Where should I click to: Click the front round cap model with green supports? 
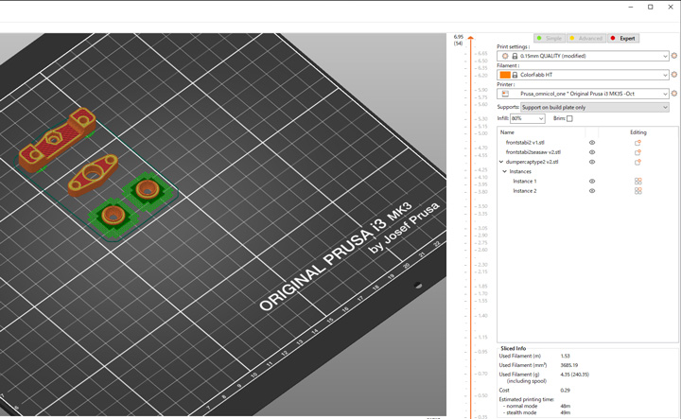pyautogui.click(x=113, y=215)
